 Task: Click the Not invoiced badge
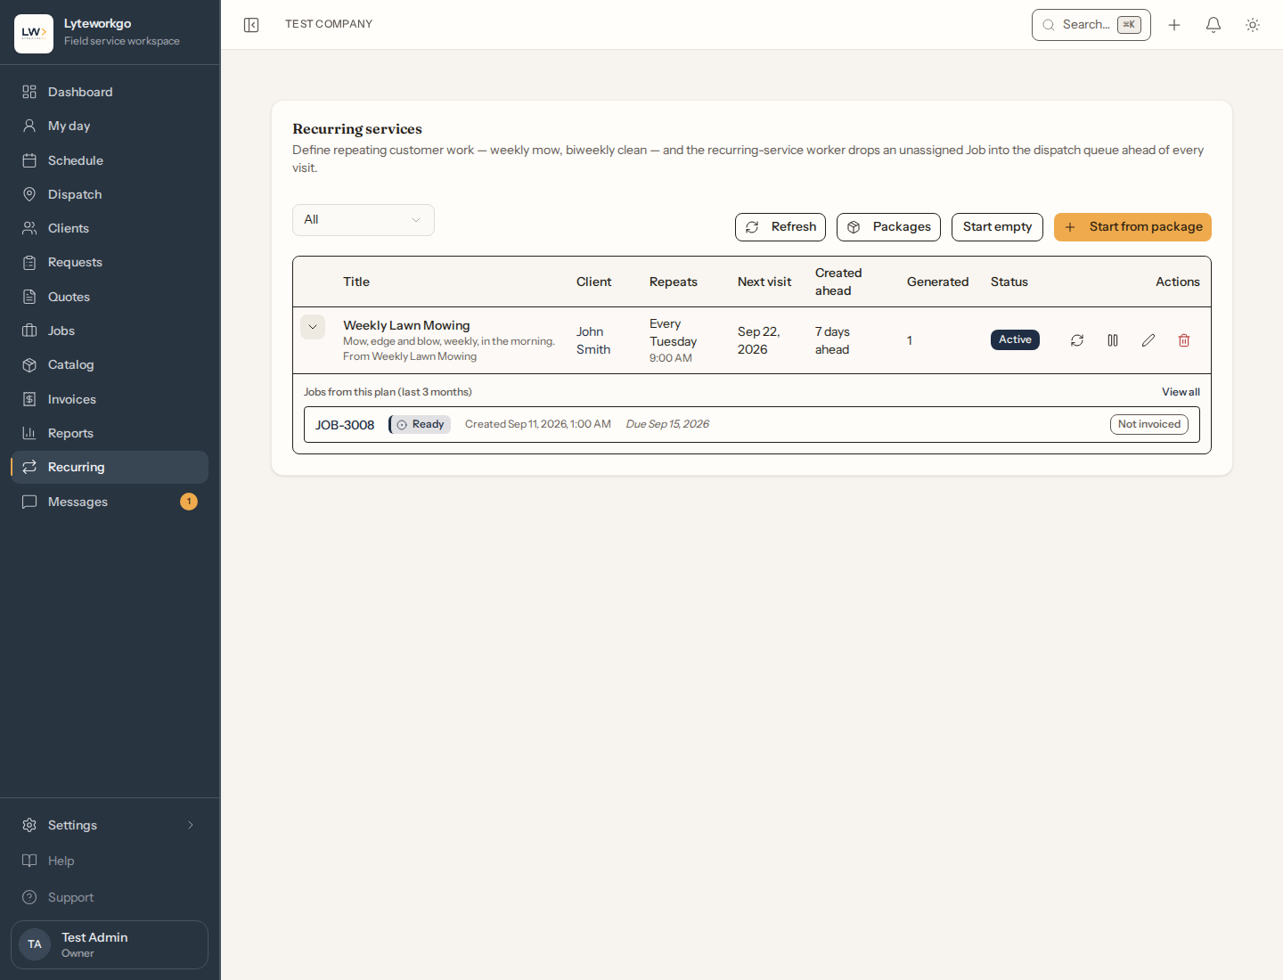tap(1149, 425)
